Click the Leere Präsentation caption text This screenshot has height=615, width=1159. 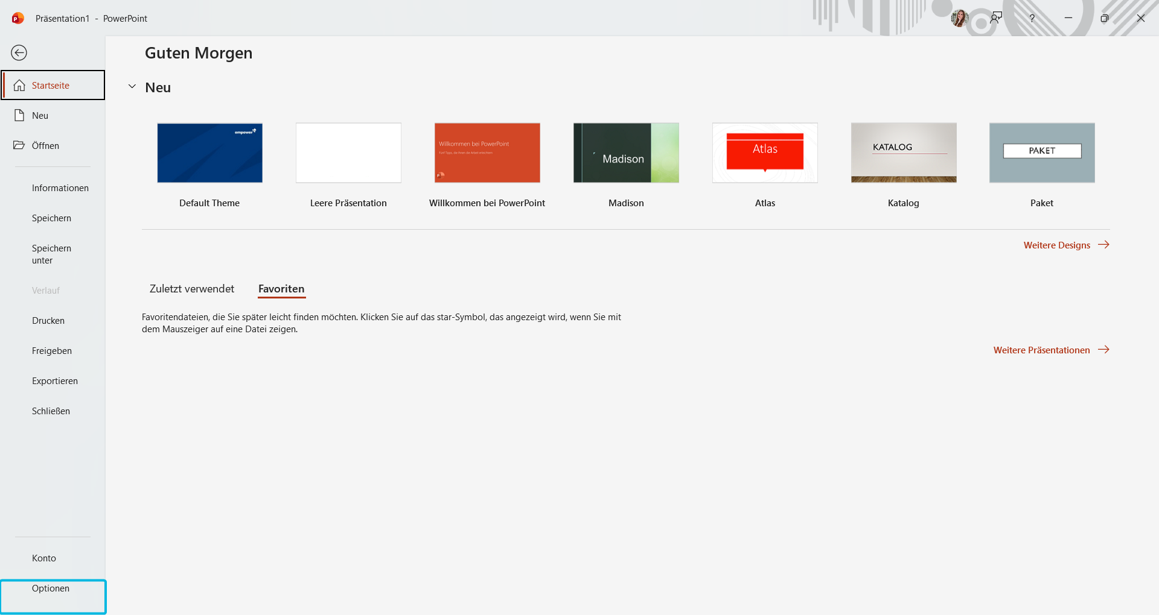point(348,203)
